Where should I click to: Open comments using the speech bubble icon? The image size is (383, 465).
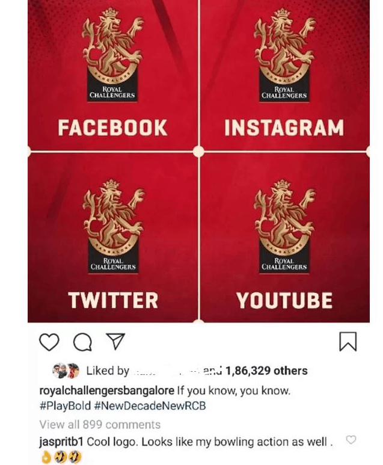coord(82,342)
